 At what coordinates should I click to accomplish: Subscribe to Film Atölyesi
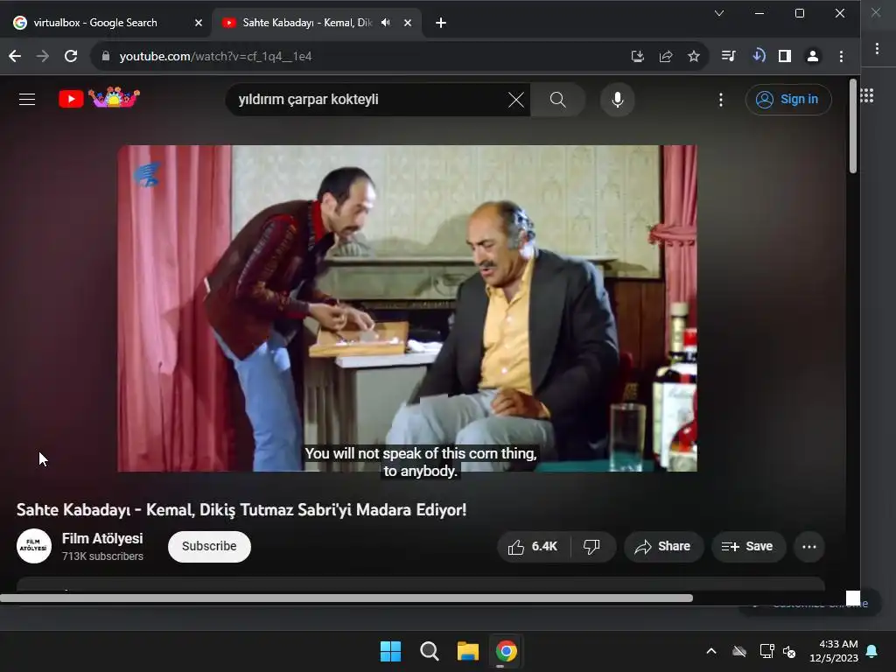(209, 546)
